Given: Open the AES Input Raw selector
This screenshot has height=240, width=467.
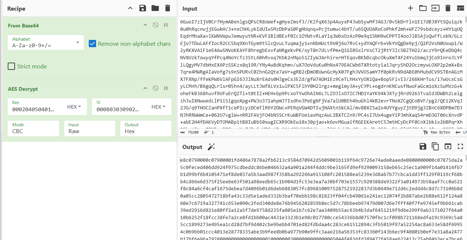Looking at the screenshot, I should point(90,128).
